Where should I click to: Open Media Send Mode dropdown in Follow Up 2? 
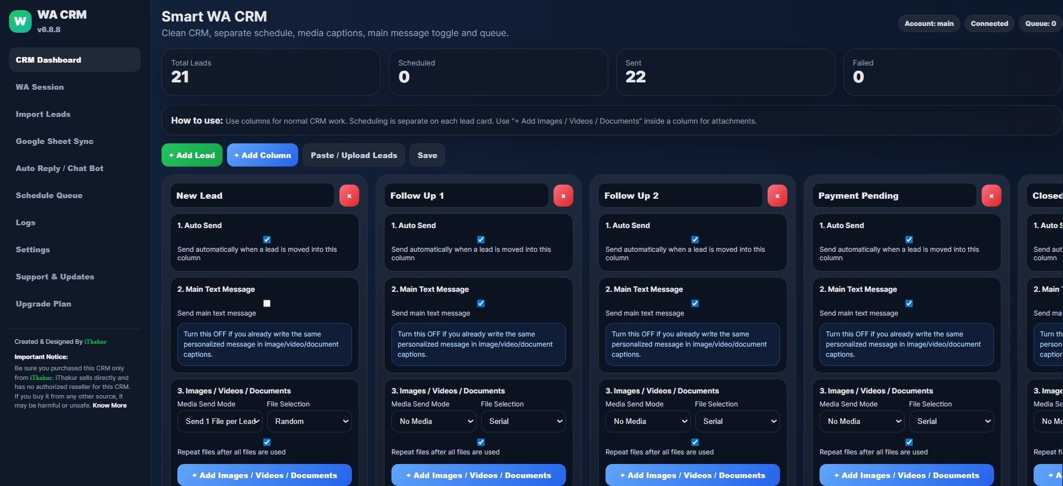click(648, 421)
